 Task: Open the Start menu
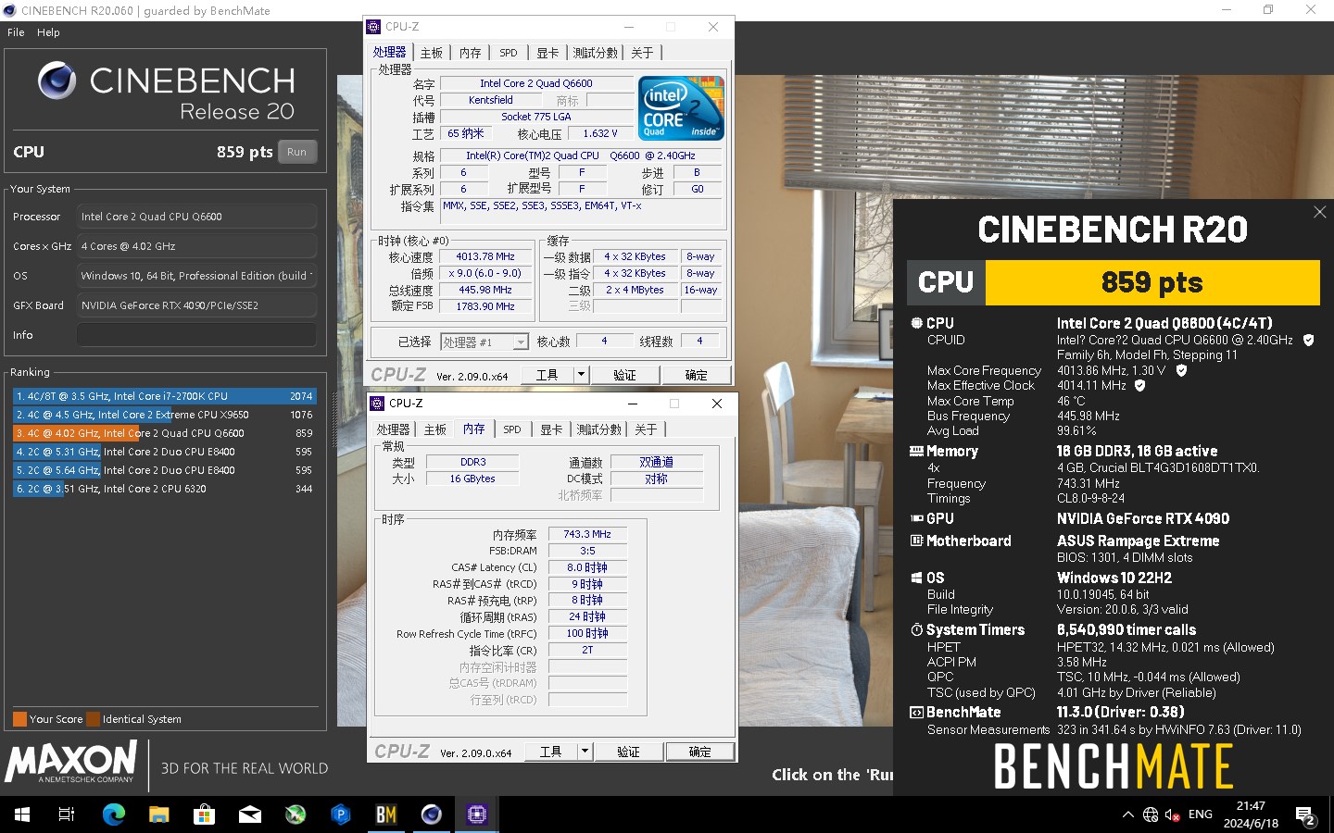pyautogui.click(x=22, y=814)
